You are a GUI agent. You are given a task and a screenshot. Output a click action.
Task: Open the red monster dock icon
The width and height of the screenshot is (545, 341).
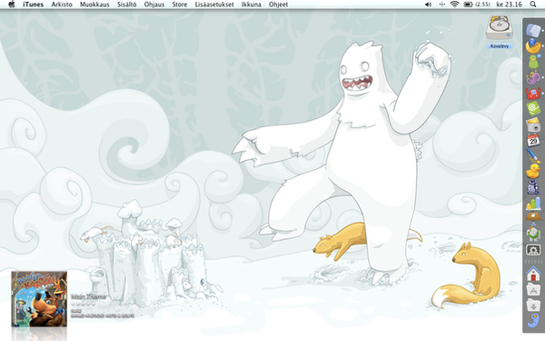click(533, 94)
